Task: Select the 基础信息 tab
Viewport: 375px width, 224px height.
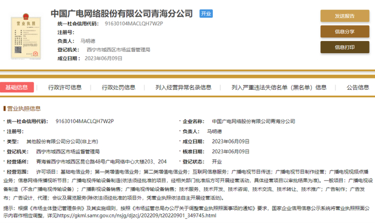Action: pos(17,87)
